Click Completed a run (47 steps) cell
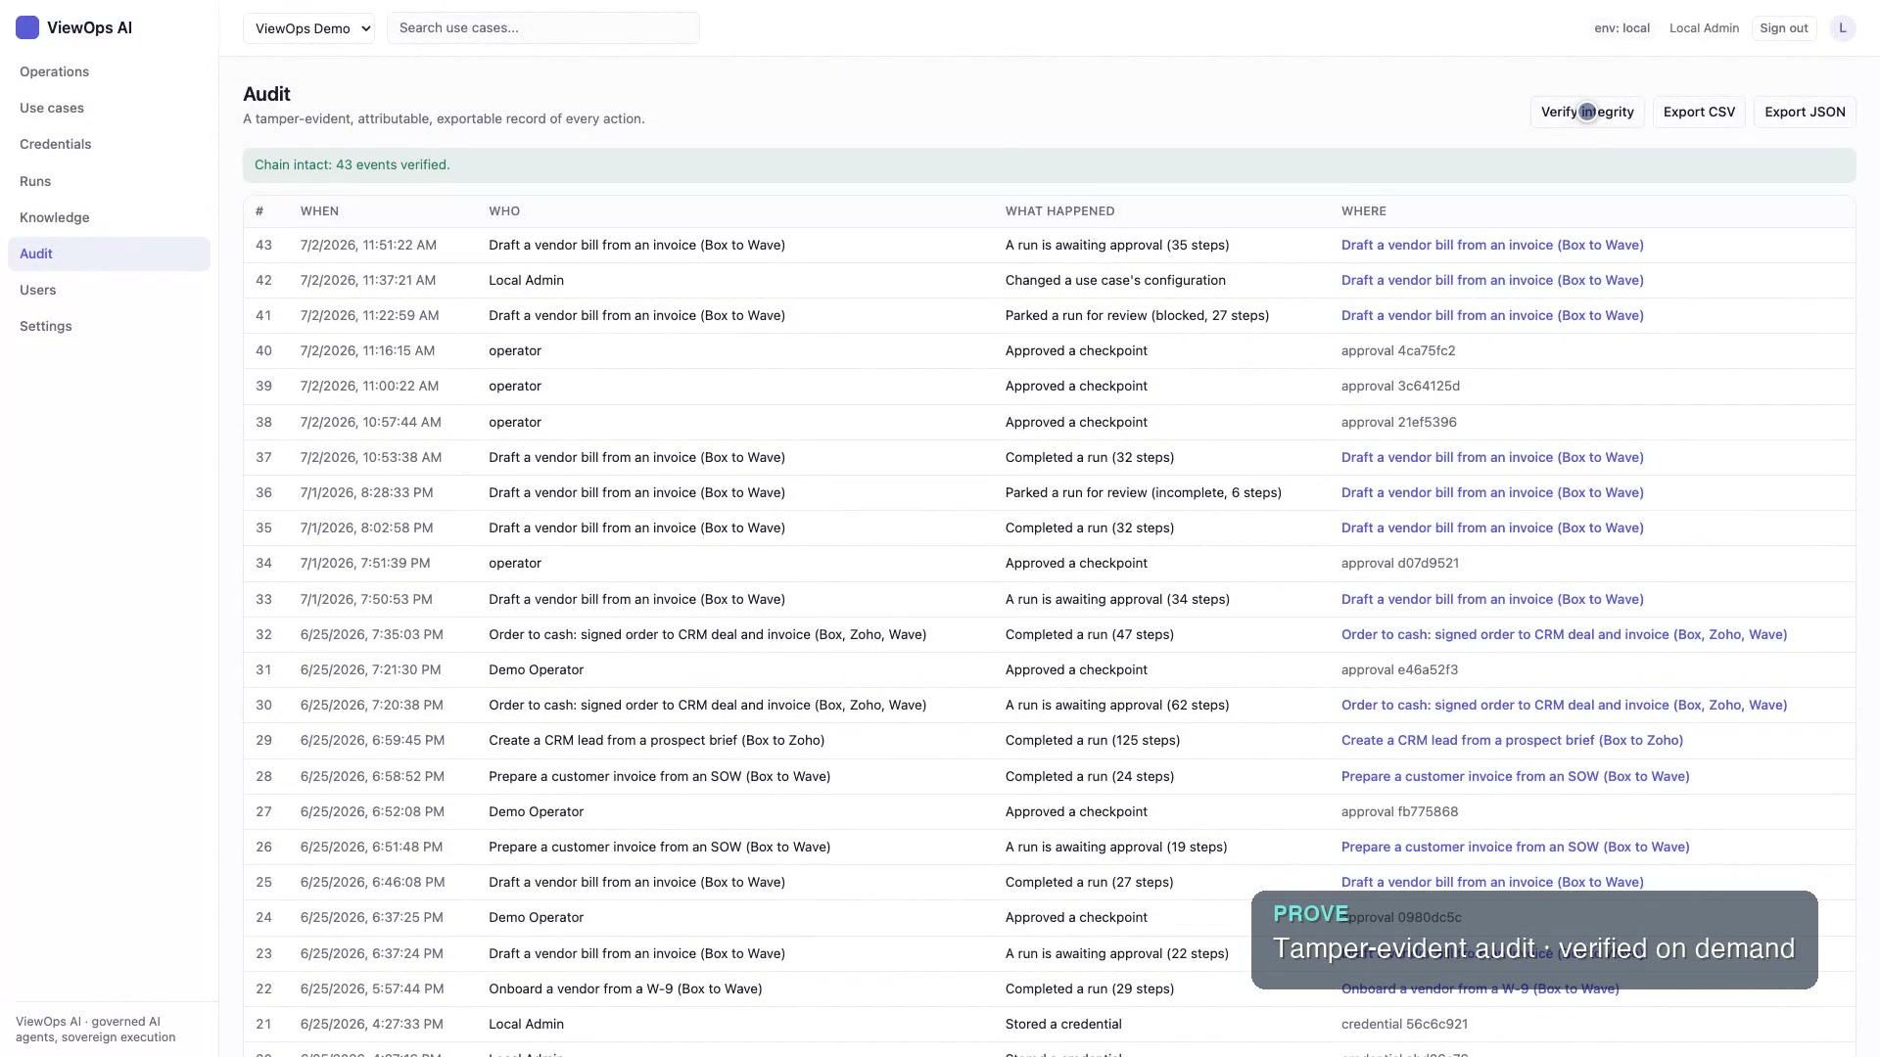This screenshot has width=1880, height=1057. 1089,634
